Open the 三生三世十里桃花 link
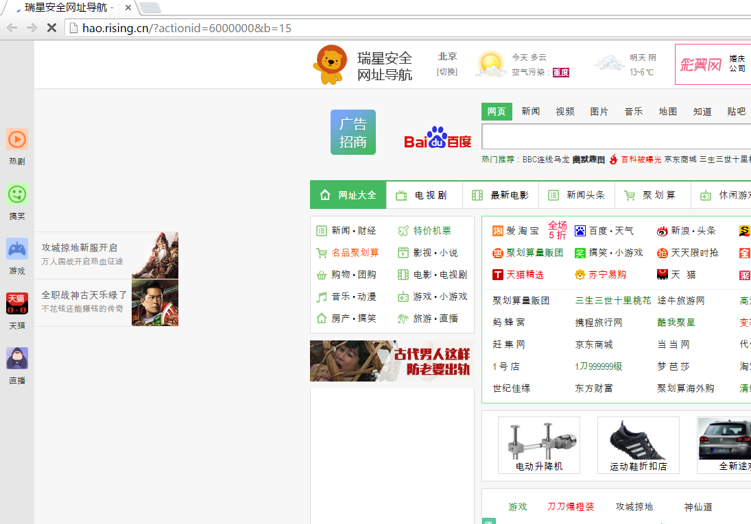The width and height of the screenshot is (751, 524). click(613, 301)
